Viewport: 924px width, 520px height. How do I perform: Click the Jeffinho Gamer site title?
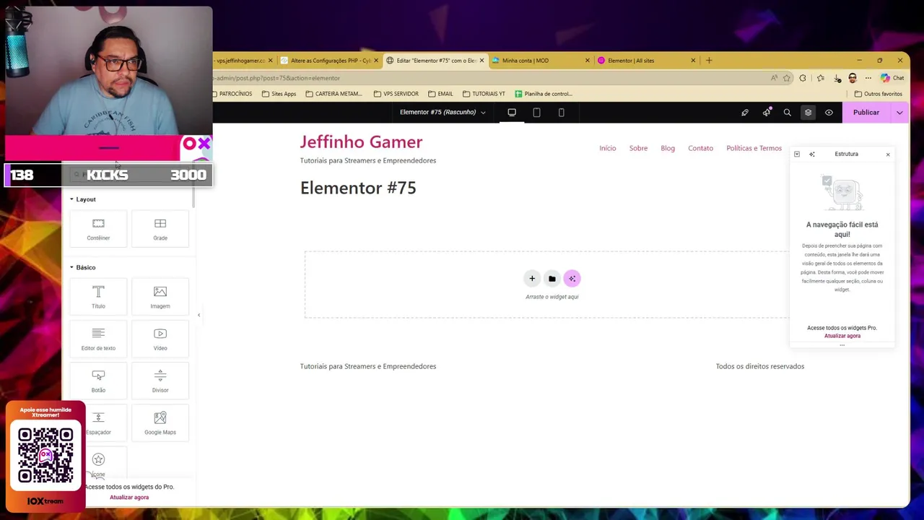pos(361,142)
